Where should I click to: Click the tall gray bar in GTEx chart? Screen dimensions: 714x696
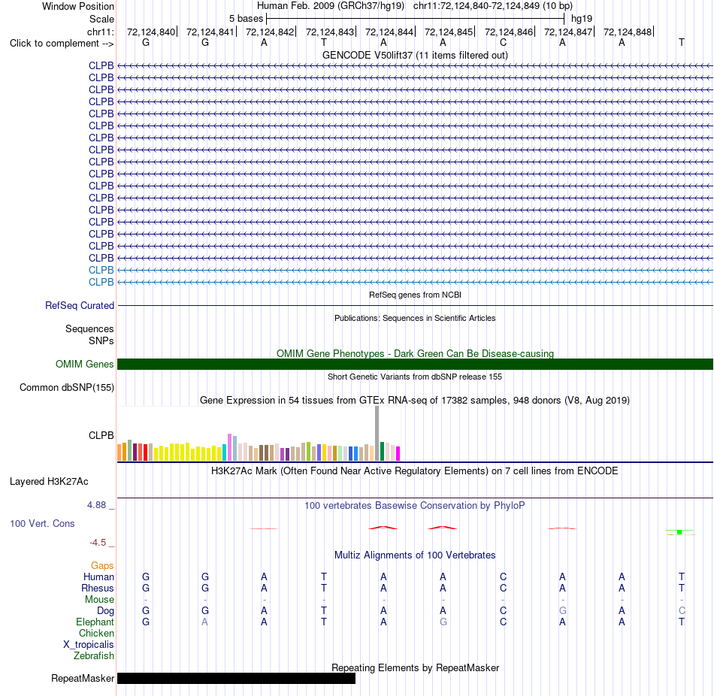377,433
